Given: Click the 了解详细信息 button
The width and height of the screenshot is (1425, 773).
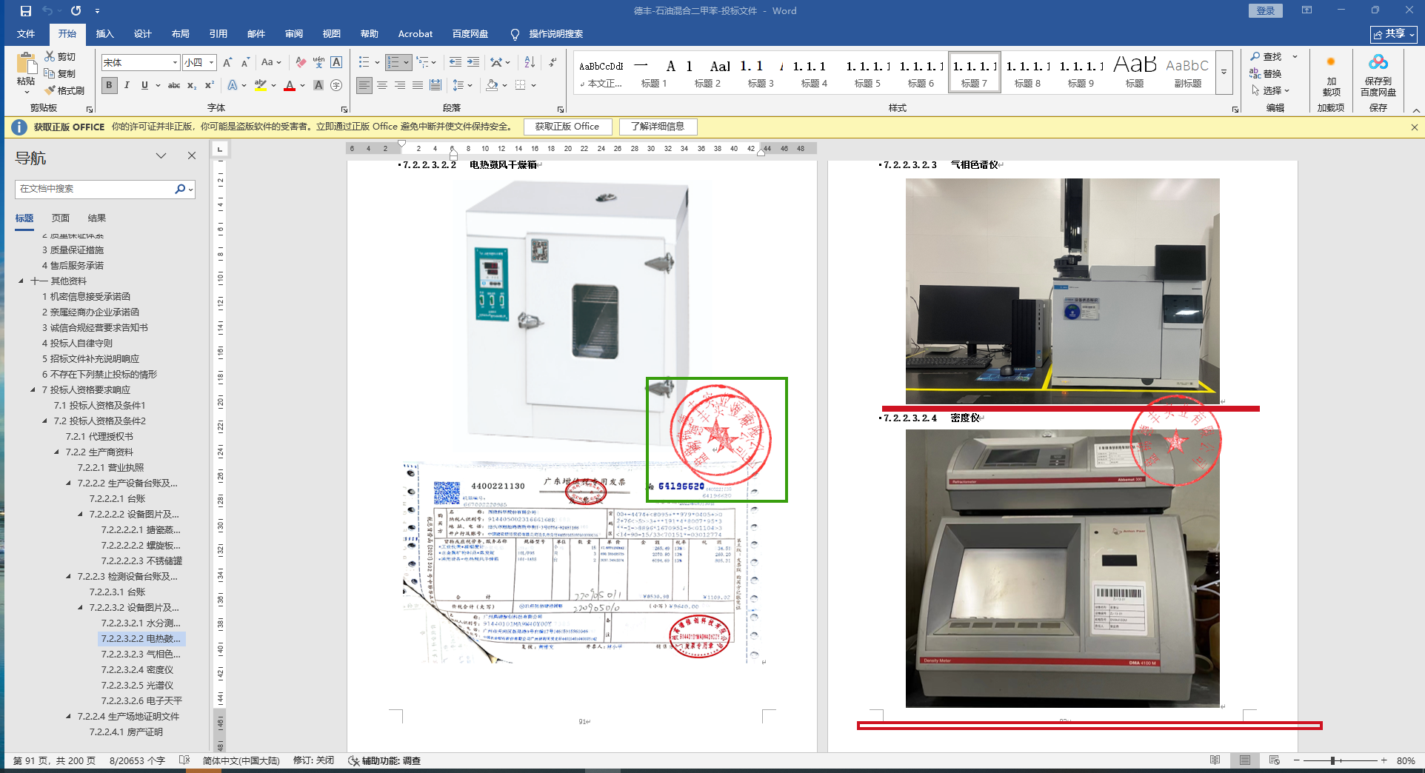Looking at the screenshot, I should pyautogui.click(x=657, y=127).
